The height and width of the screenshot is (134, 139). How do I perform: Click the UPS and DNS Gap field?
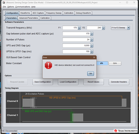coord(76,46)
